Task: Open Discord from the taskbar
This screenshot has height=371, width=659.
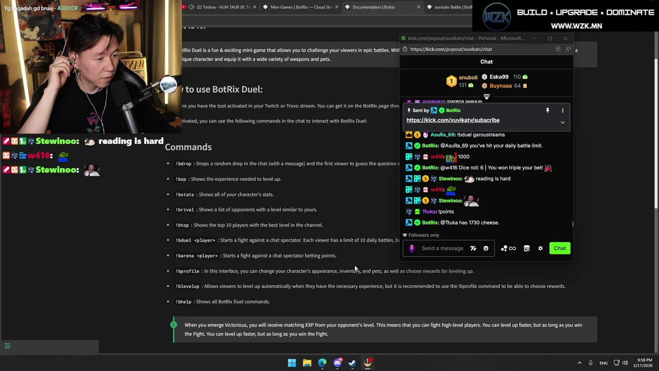Action: [x=337, y=363]
